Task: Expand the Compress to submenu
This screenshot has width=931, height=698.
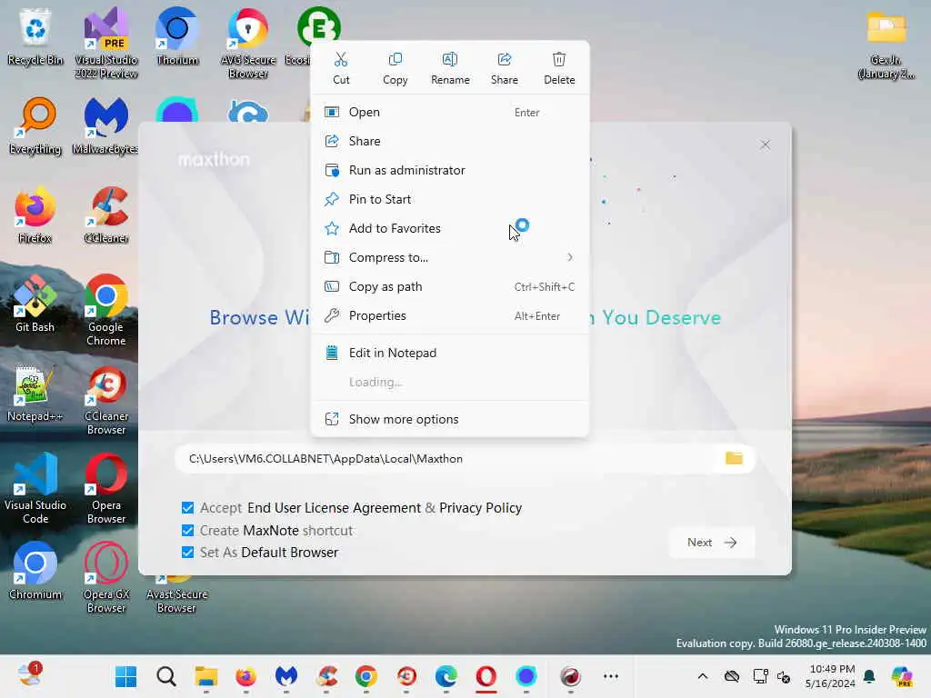Action: coord(450,257)
